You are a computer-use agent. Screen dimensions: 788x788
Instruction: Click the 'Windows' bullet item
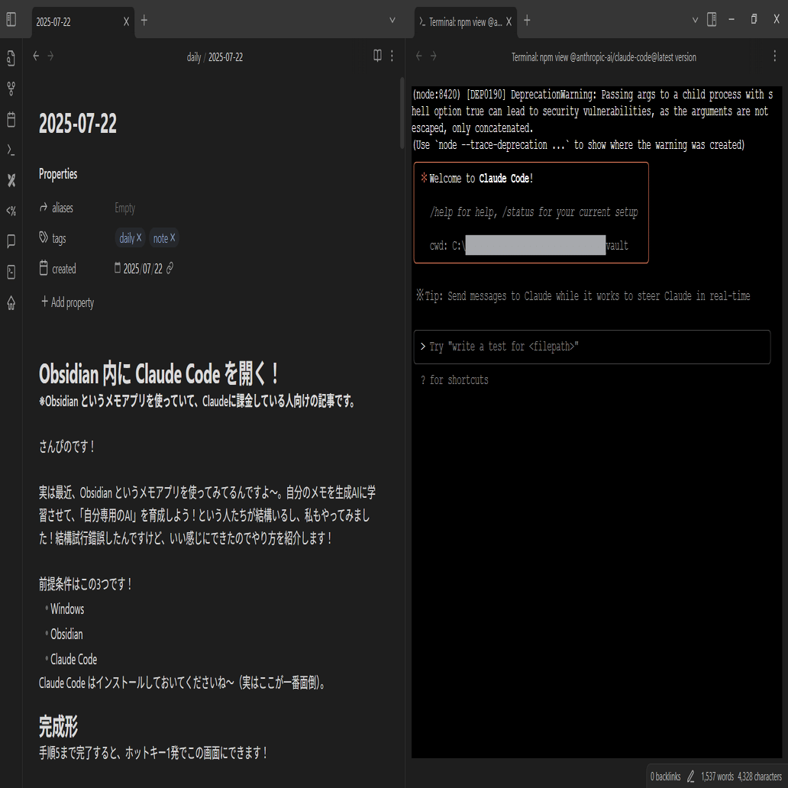(67, 609)
